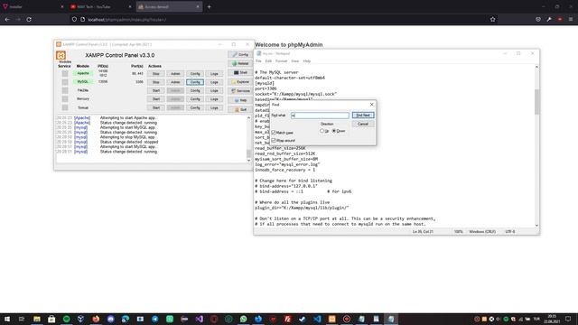This screenshot has width=578, height=325.
Task: Open the Windows Start menu
Action: click(7, 319)
